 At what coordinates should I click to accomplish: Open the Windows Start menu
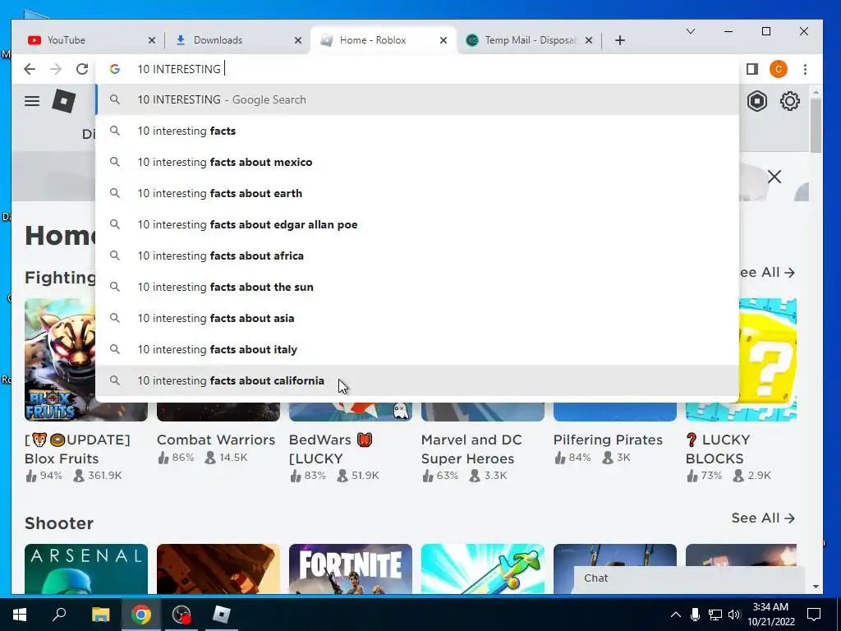coord(20,615)
